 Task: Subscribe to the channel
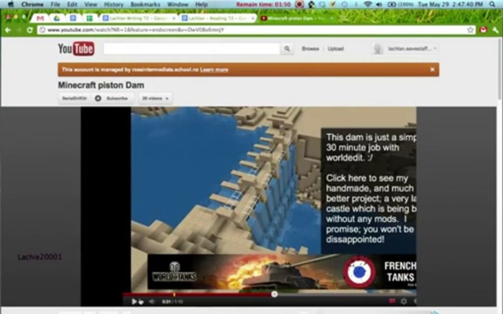113,99
